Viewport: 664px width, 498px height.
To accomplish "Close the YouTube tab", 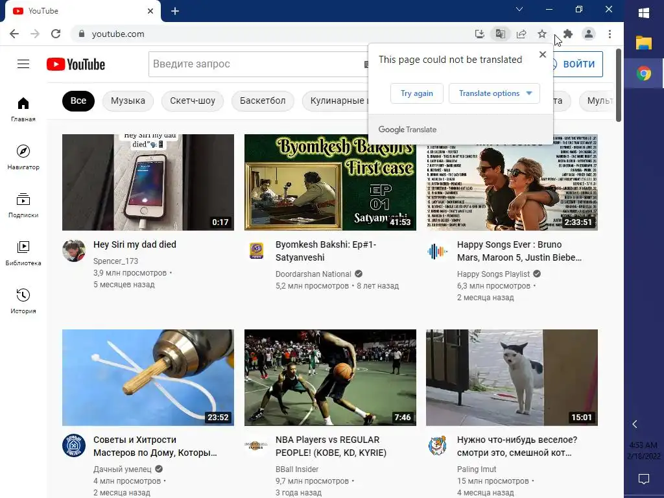I will click(x=150, y=11).
